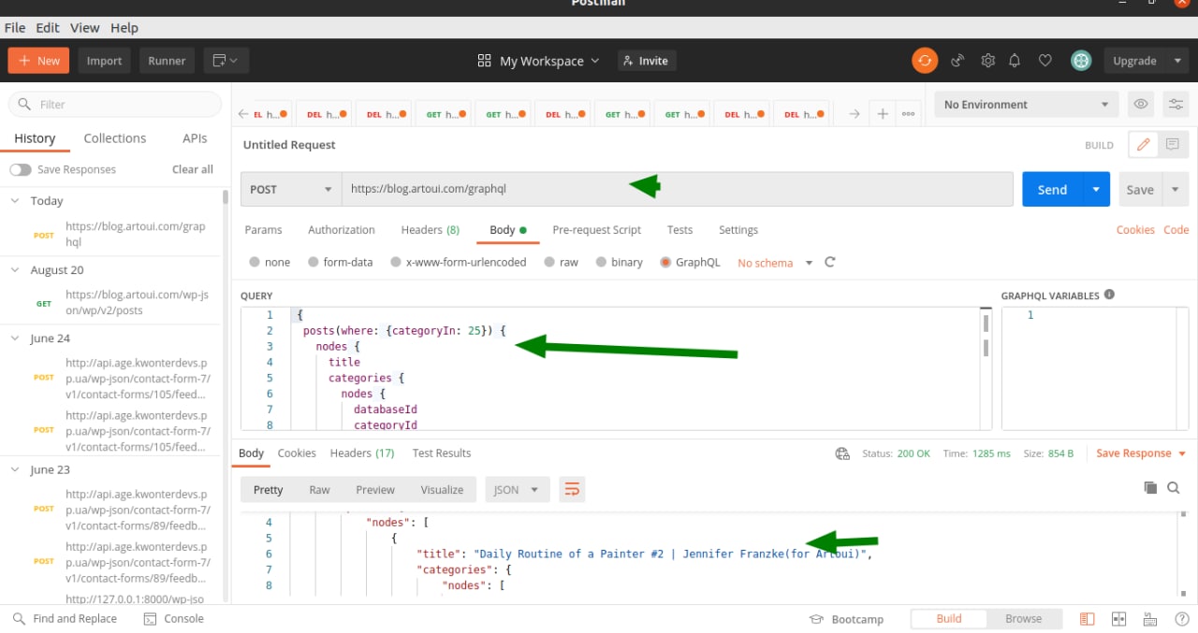The image size is (1198, 633).
Task: Click the Send button
Action: tap(1052, 189)
